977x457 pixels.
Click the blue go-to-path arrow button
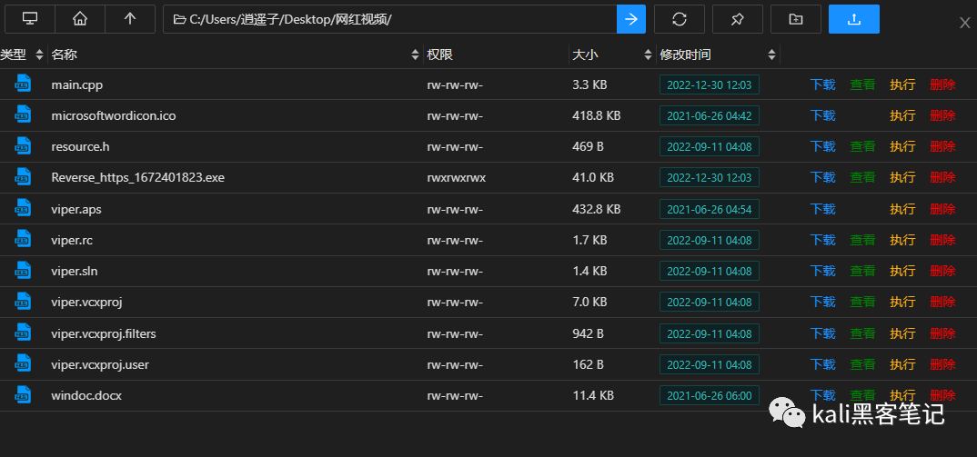tap(630, 19)
